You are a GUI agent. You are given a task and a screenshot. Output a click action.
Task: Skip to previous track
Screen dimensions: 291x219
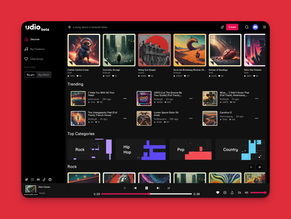[135, 188]
